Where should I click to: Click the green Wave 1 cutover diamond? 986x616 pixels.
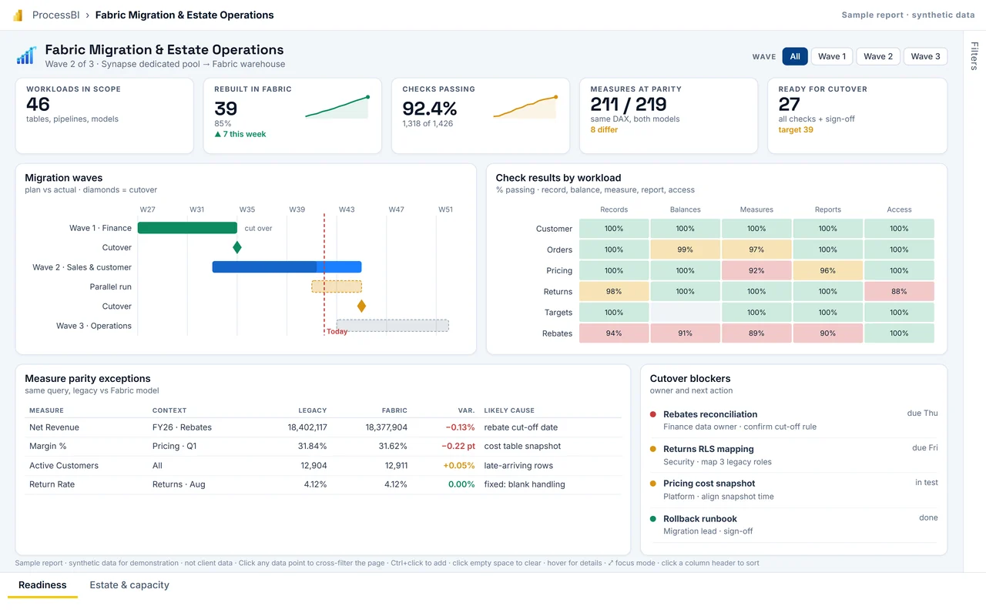(x=237, y=247)
